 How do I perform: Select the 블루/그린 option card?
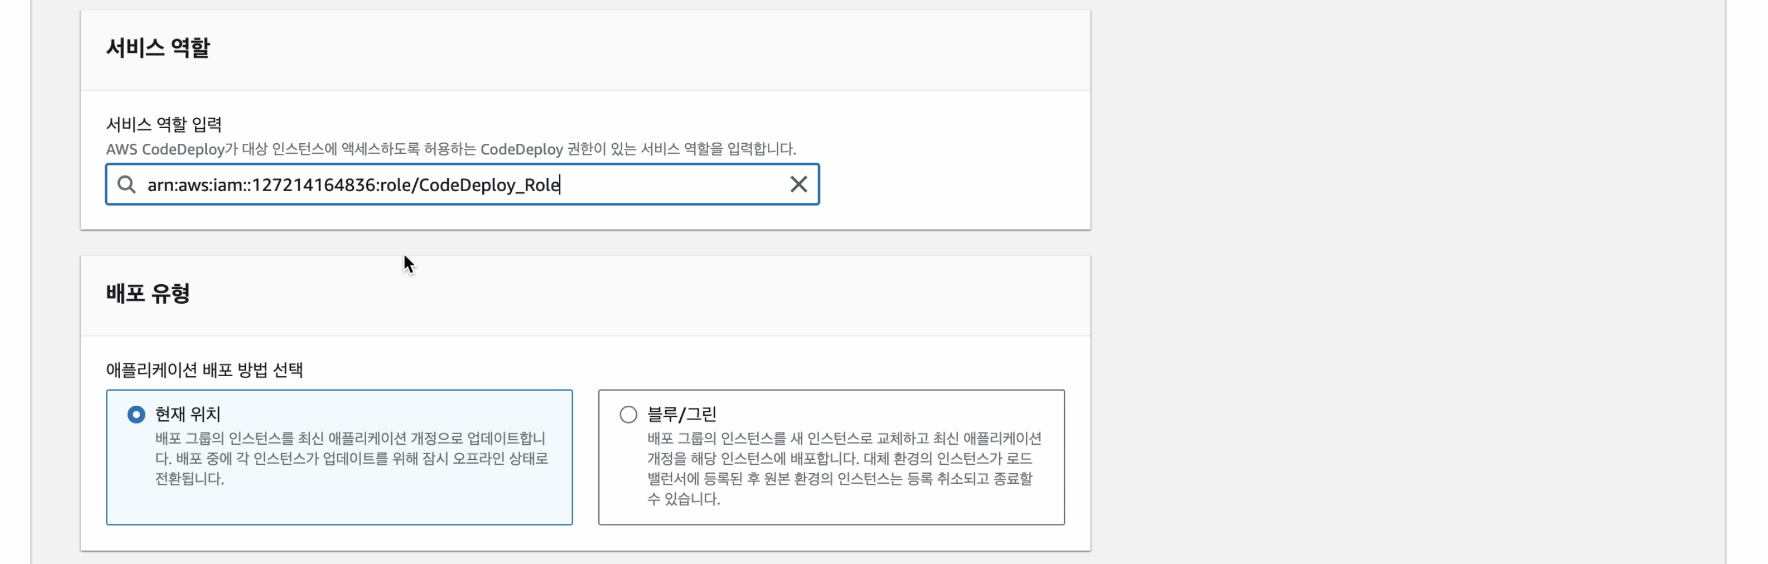click(x=830, y=457)
